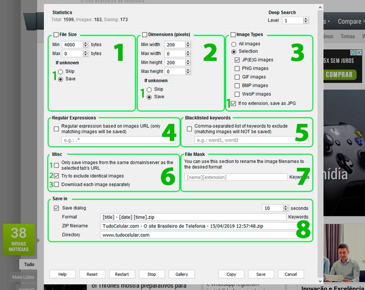Screen dimensions: 365x290
Task: Check the PNG images option
Action: (237, 68)
